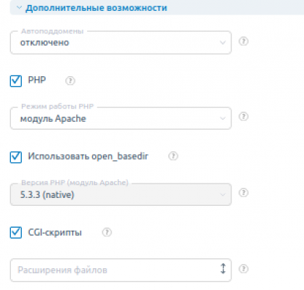Image resolution: width=304 pixels, height=290 pixels.
Task: Open help icon next to PHP
Action: click(70, 80)
